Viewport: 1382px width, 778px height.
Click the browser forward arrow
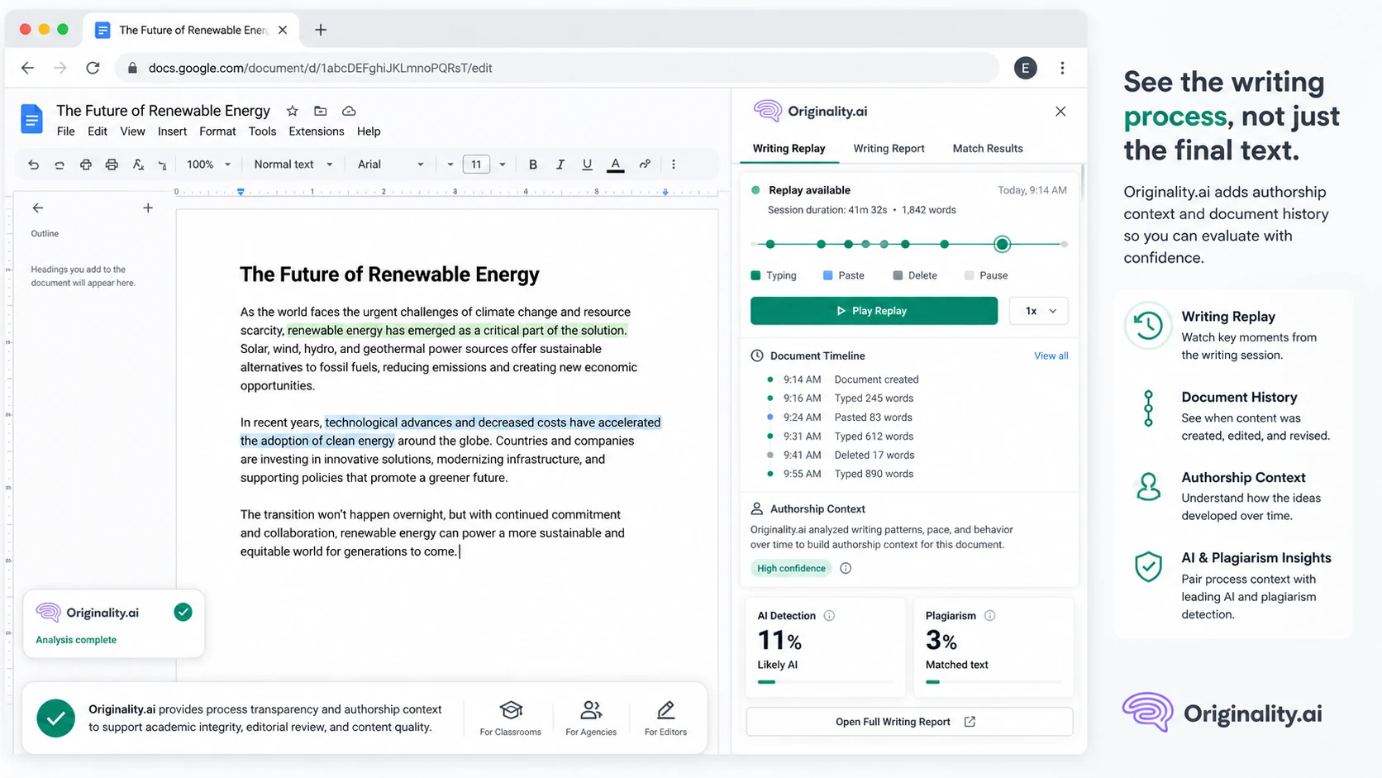pos(60,68)
